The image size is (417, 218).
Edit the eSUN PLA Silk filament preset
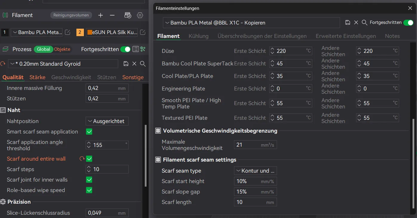pyautogui.click(x=143, y=32)
